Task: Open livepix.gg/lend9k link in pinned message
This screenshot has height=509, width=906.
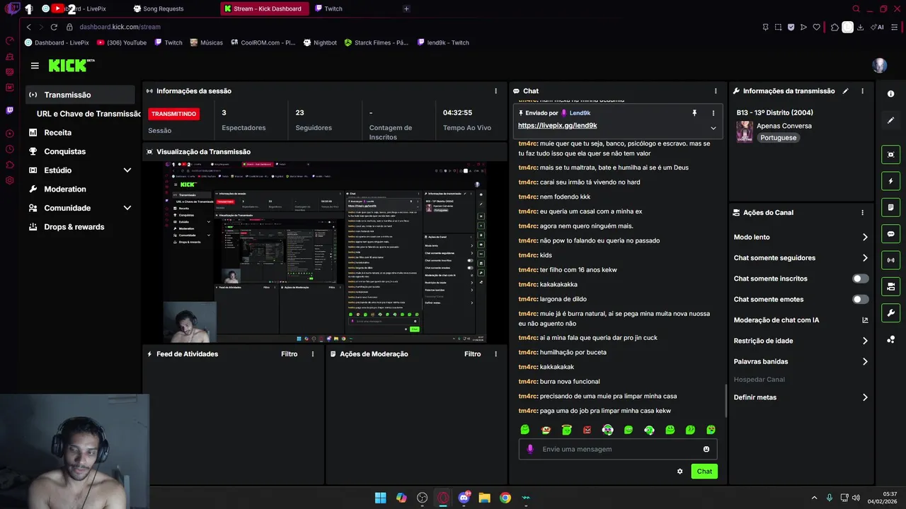Action: [x=557, y=125]
